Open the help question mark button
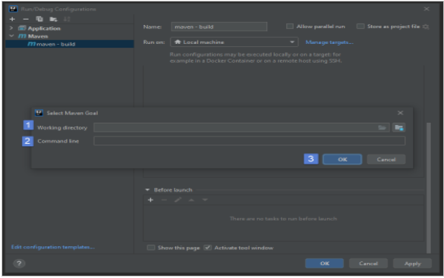444x278 pixels. (19, 264)
